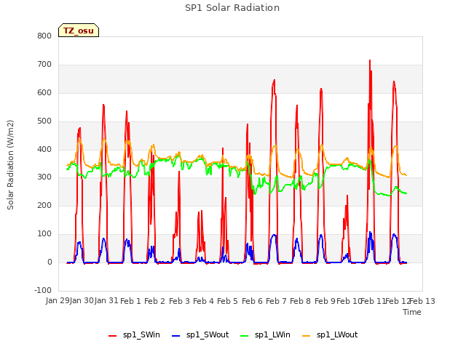Click the SP1 Solar Radiation chart title

point(232,8)
